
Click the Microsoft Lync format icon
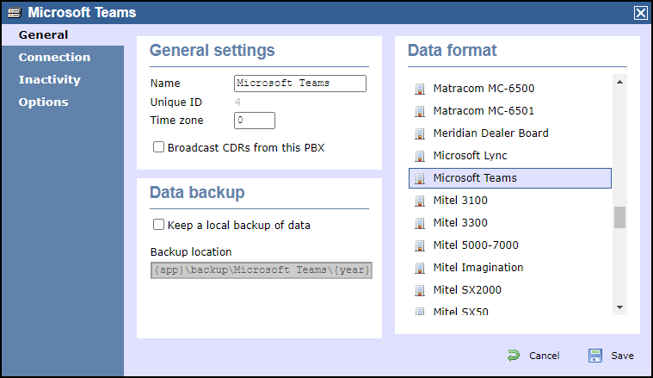[419, 156]
